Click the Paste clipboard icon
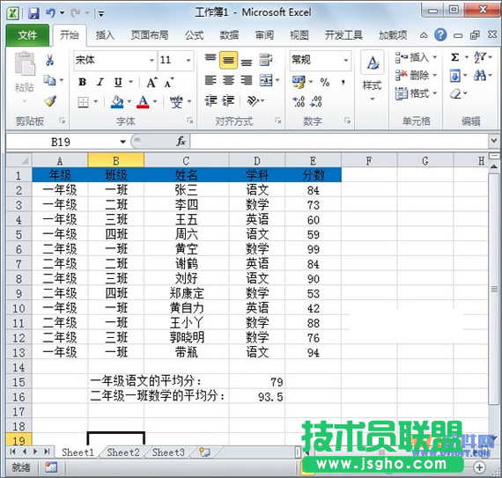The image size is (502, 478). (x=25, y=63)
